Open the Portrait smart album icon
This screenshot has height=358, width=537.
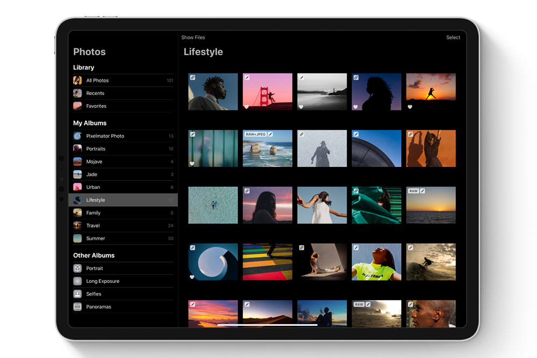click(x=77, y=268)
